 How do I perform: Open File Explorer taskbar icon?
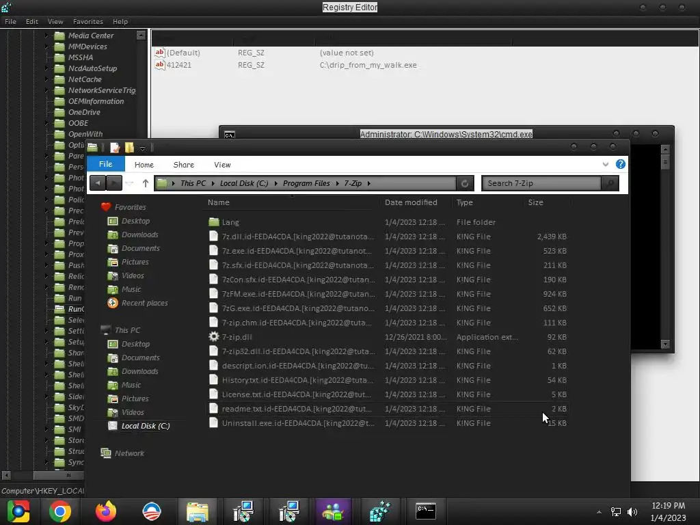tap(197, 511)
